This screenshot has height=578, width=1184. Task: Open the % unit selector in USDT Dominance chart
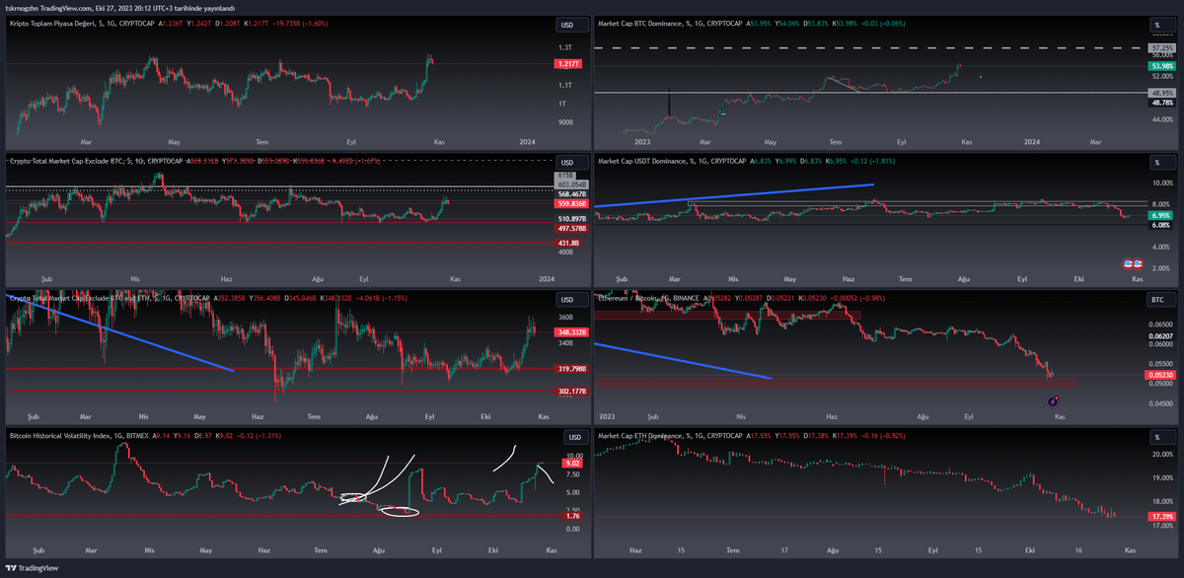1162,162
